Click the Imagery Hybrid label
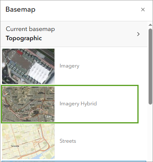The image size is (153, 162). click(78, 104)
